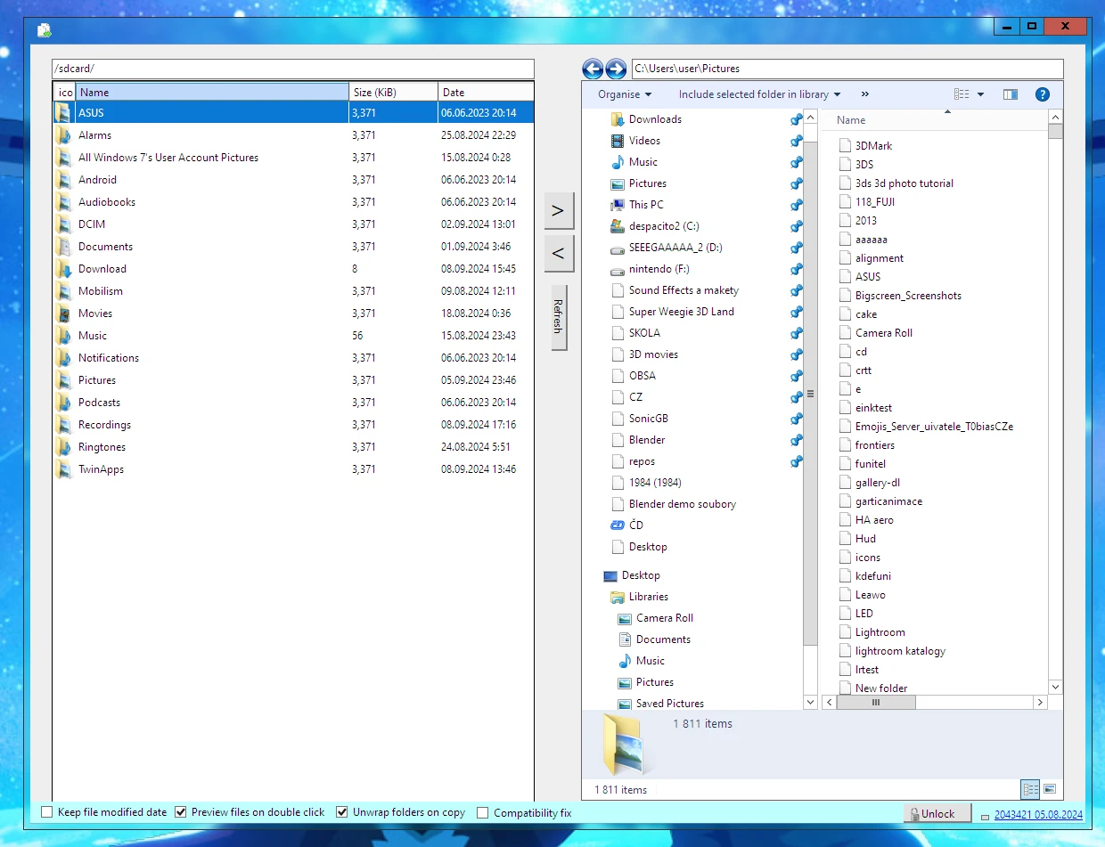This screenshot has height=847, width=1105.
Task: Click the DCIM folder icon
Action: coord(63,224)
